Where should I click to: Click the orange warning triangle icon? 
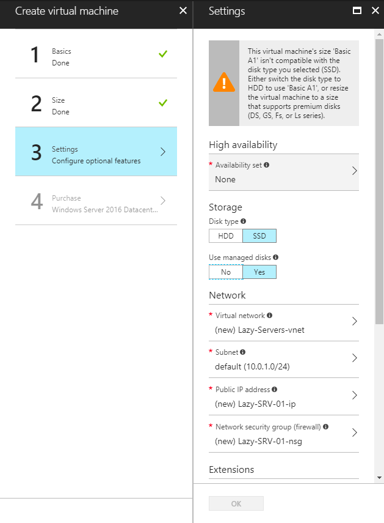pyautogui.click(x=224, y=83)
